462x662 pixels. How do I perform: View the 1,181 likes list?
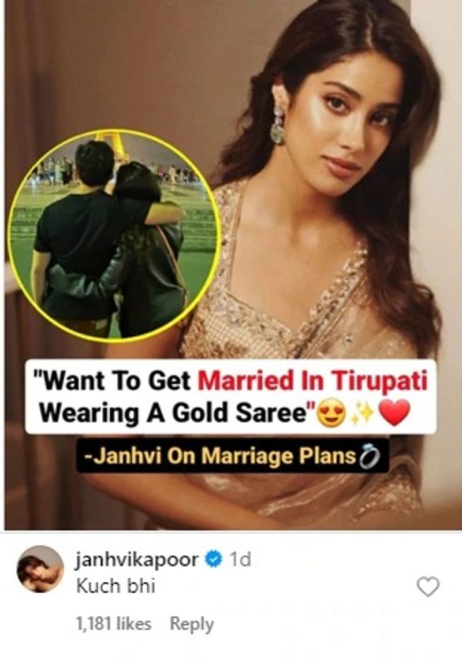[x=114, y=623]
